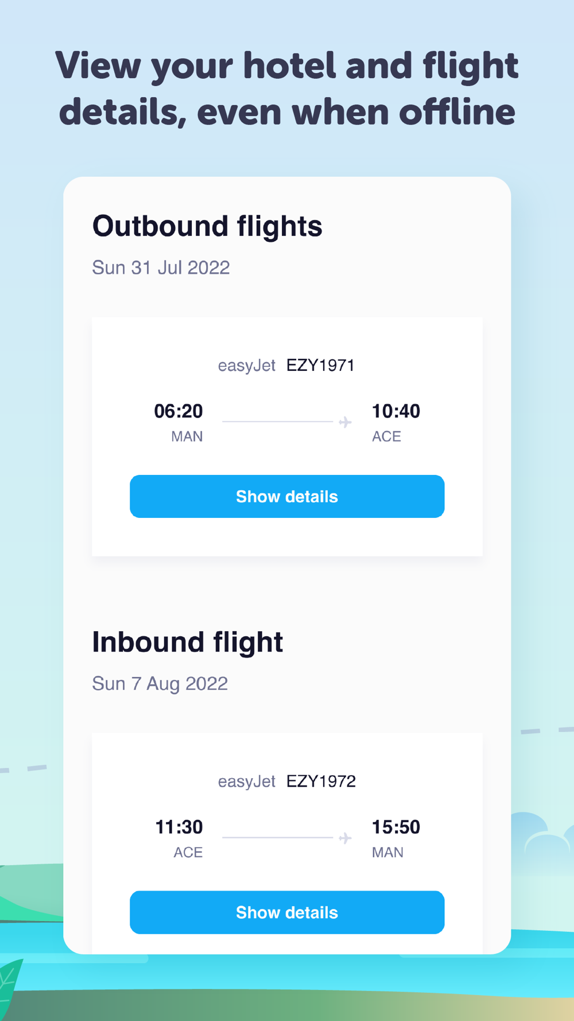
Task: Tap the inbound flight airplane icon
Action: click(x=345, y=838)
